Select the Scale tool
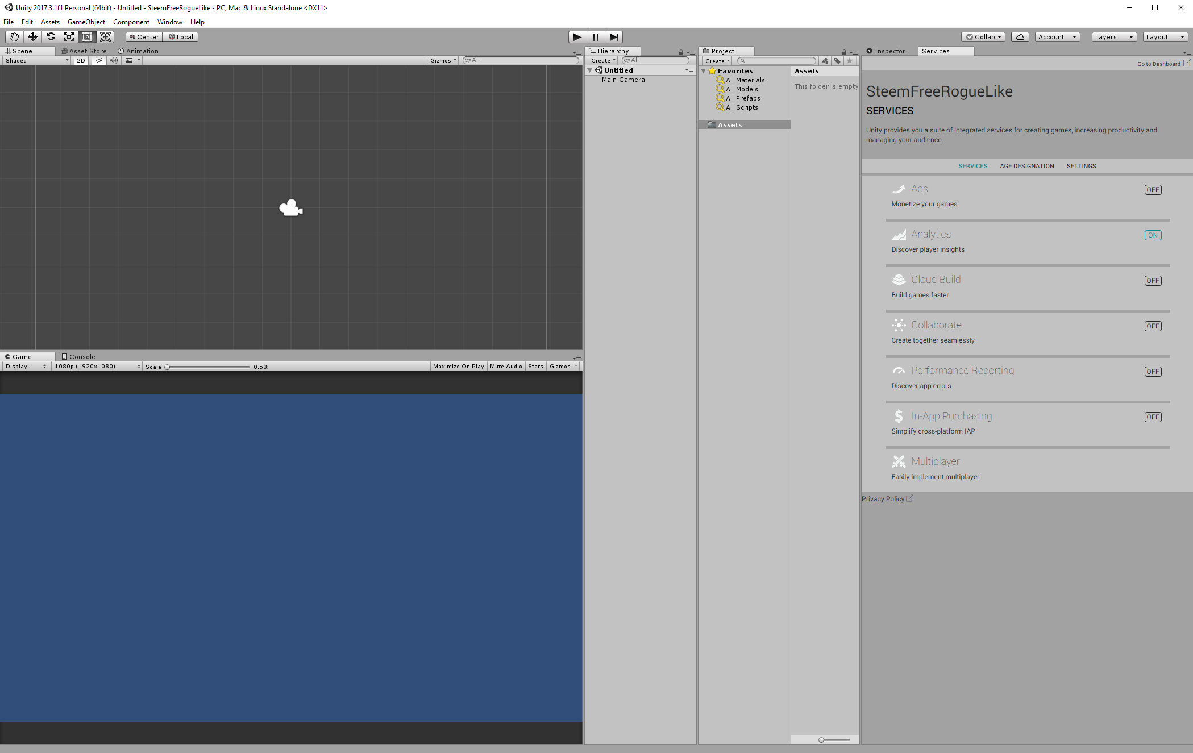This screenshot has width=1193, height=753. (x=69, y=37)
